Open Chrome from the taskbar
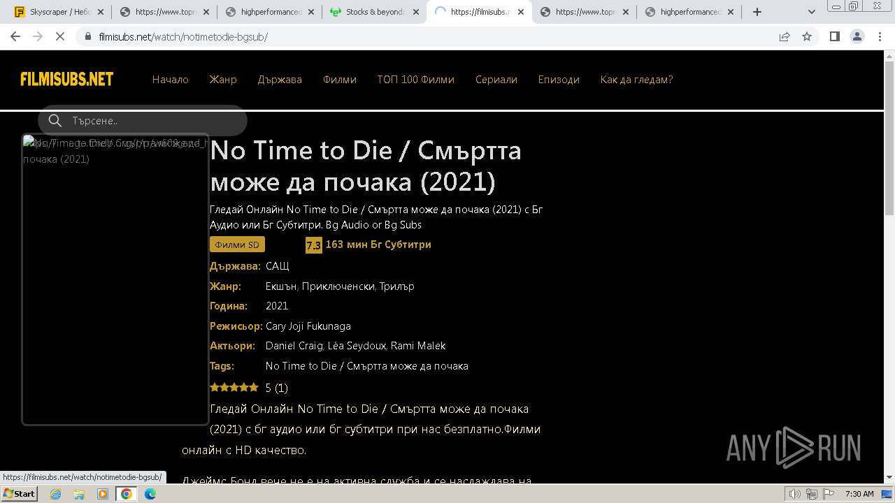Viewport: 895px width, 503px height. click(x=127, y=494)
